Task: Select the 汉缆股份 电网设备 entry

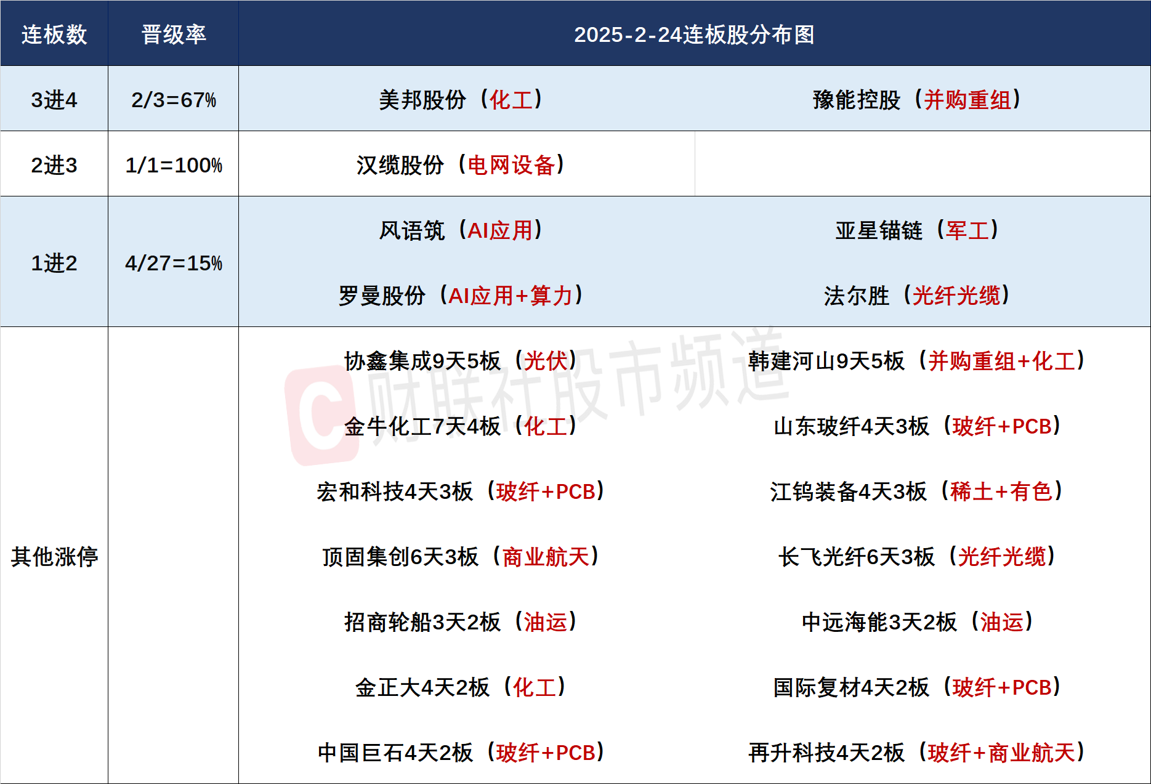Action: [x=460, y=165]
